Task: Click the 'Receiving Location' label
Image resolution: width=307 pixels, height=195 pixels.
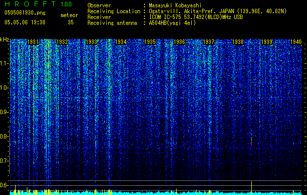Action: pyautogui.click(x=114, y=11)
